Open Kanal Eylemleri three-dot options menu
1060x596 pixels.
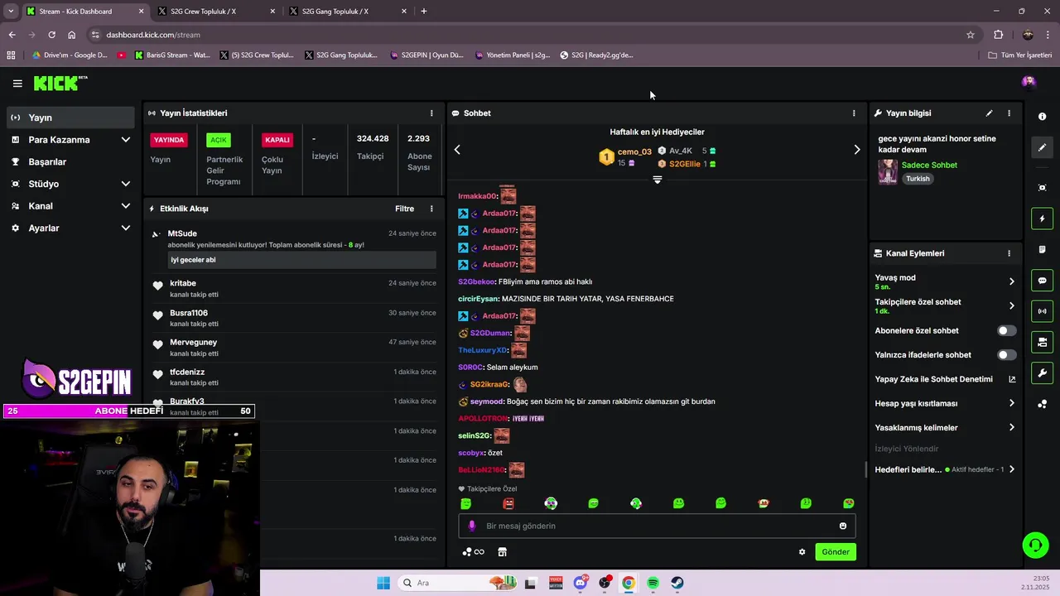[1009, 253]
